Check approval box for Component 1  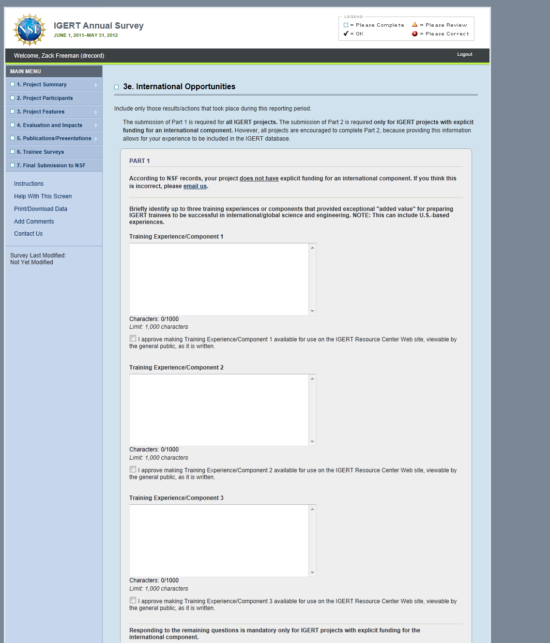click(133, 338)
